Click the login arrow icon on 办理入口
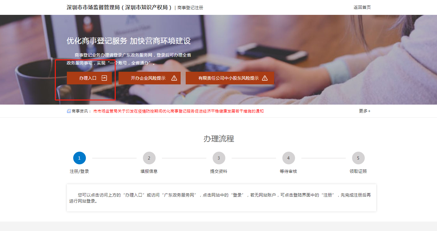The height and width of the screenshot is (231, 437). (x=104, y=78)
